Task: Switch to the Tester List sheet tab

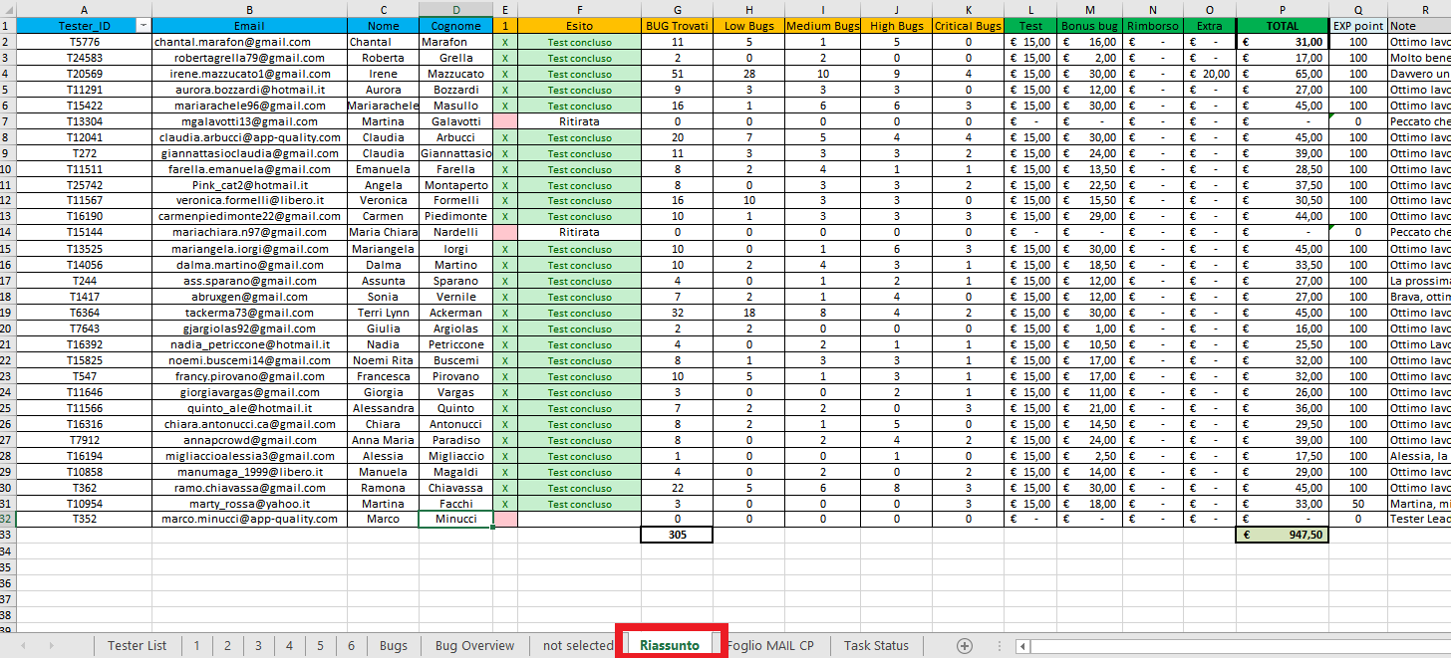Action: tap(138, 645)
